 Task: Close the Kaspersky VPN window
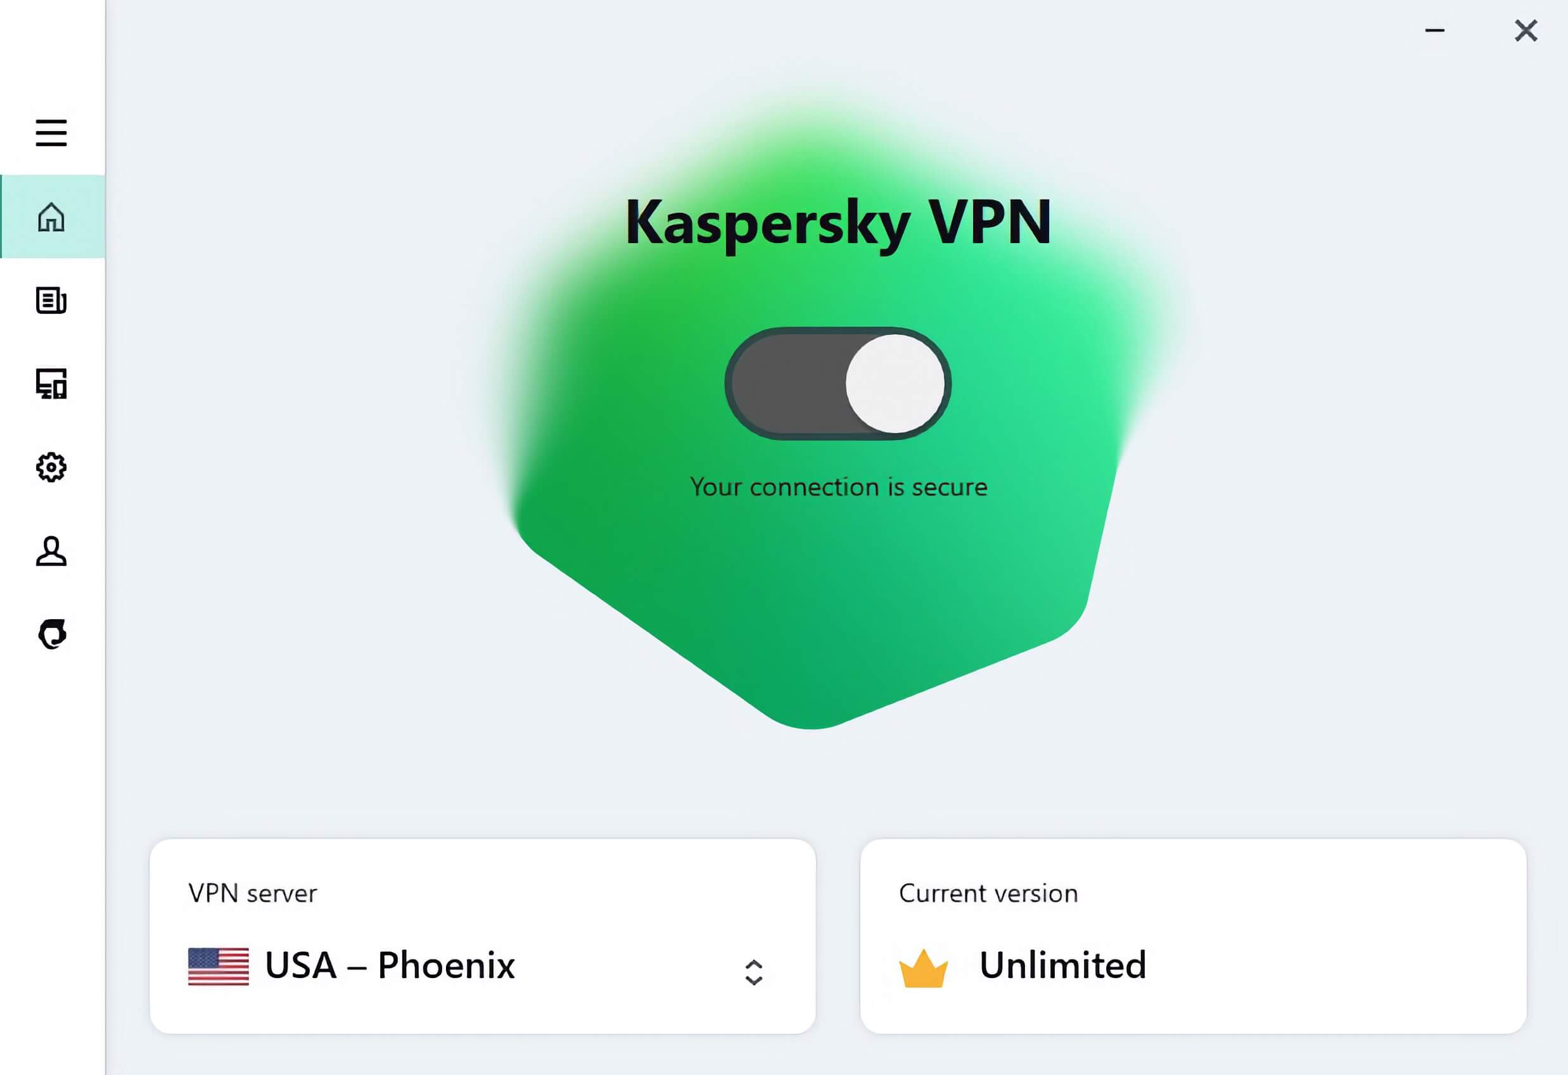pyautogui.click(x=1526, y=30)
